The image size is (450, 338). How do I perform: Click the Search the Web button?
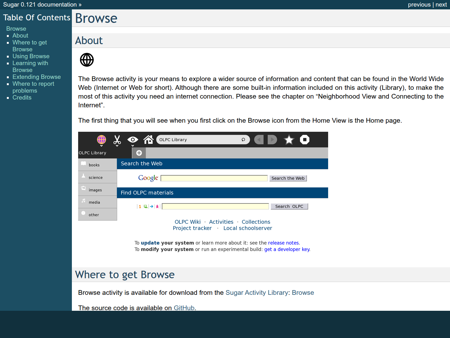(x=288, y=178)
